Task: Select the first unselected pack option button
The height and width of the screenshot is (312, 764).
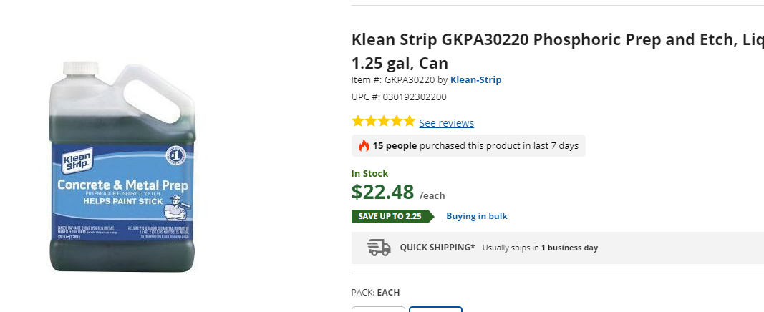Action: tap(378, 309)
